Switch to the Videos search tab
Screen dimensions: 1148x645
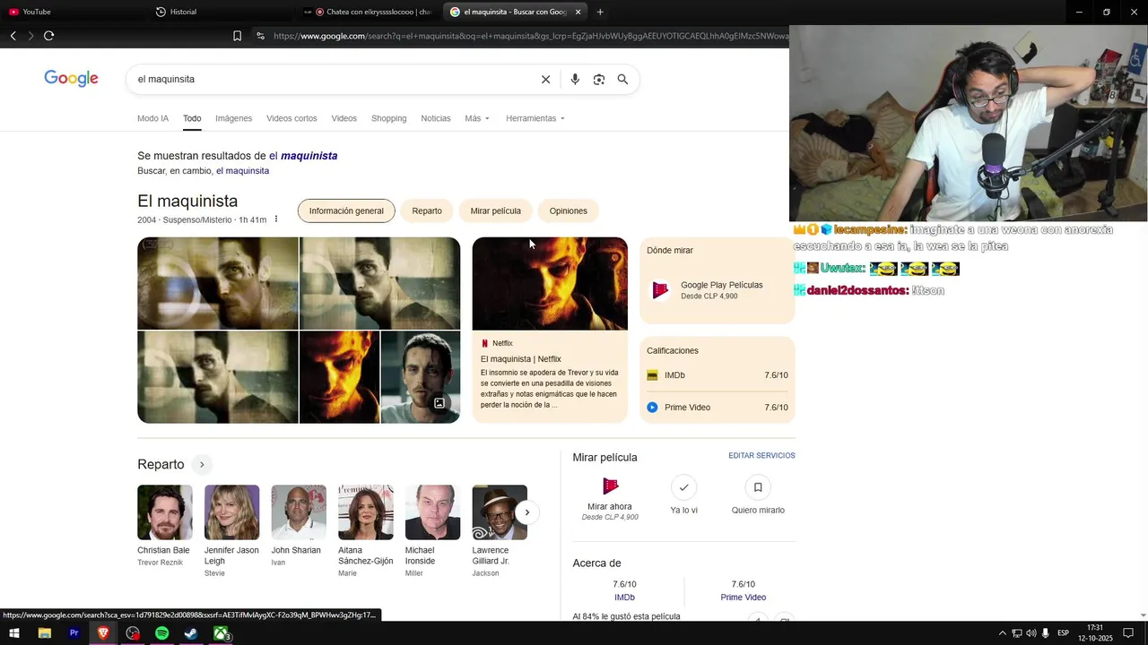tap(344, 118)
